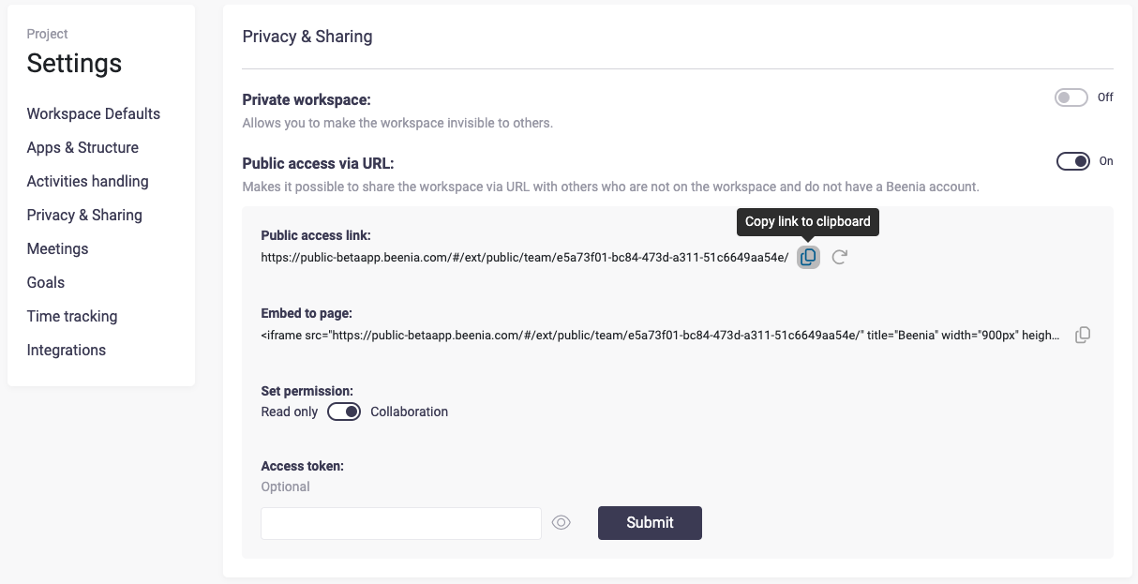
Task: Go to Apps & Structure section
Action: click(x=82, y=147)
